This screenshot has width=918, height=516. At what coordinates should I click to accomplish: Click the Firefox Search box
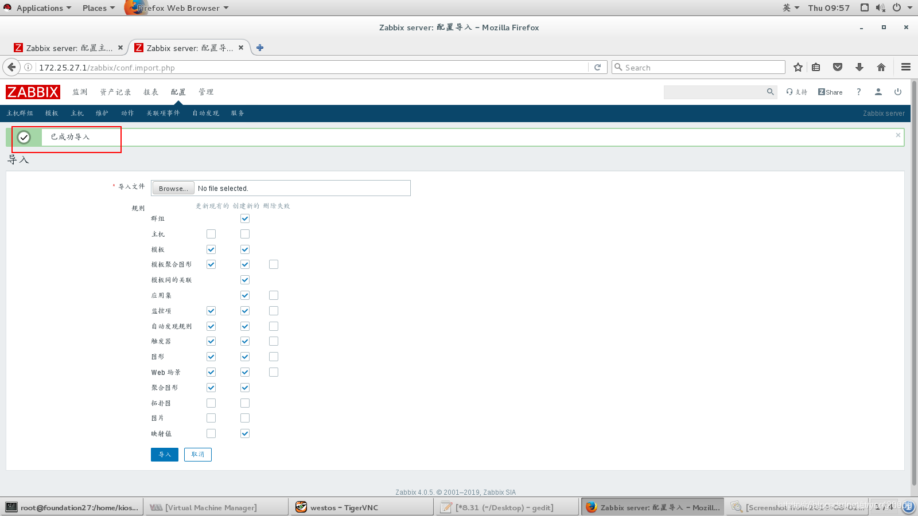698,67
